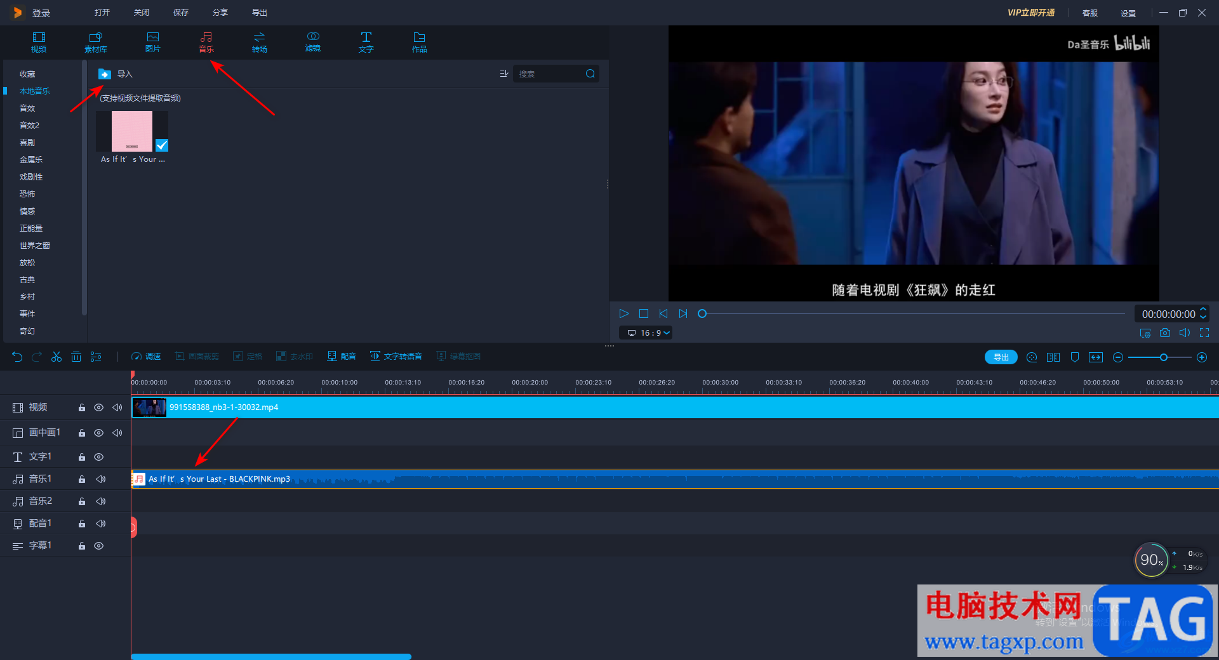The width and height of the screenshot is (1219, 660).
Task: Open the text-to-speech (文字转语音) tool
Action: click(x=396, y=357)
